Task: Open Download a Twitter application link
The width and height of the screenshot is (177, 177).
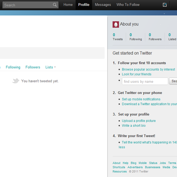Action: (x=149, y=104)
